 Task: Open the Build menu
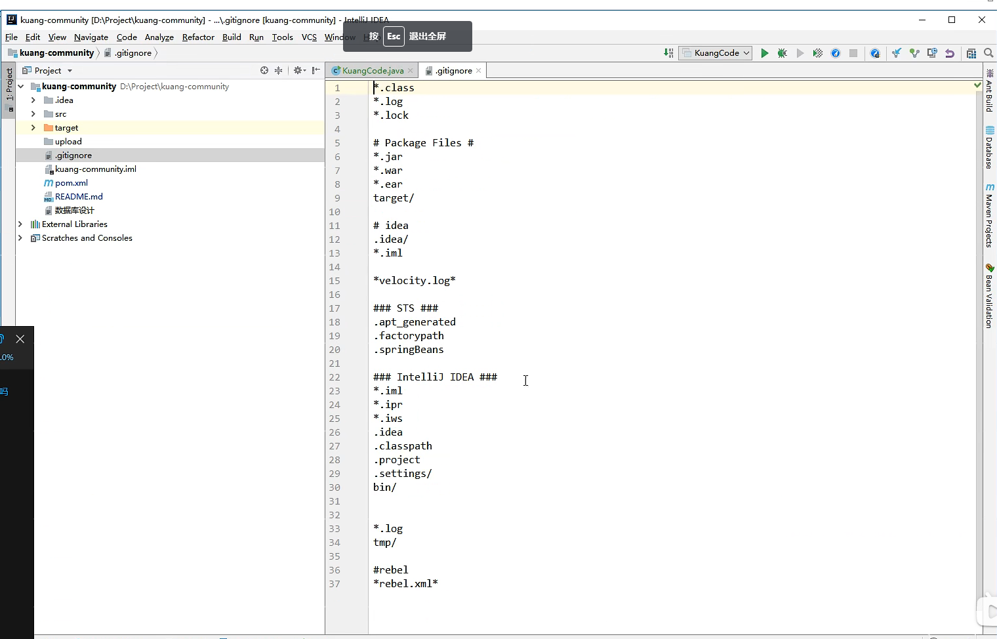click(232, 37)
